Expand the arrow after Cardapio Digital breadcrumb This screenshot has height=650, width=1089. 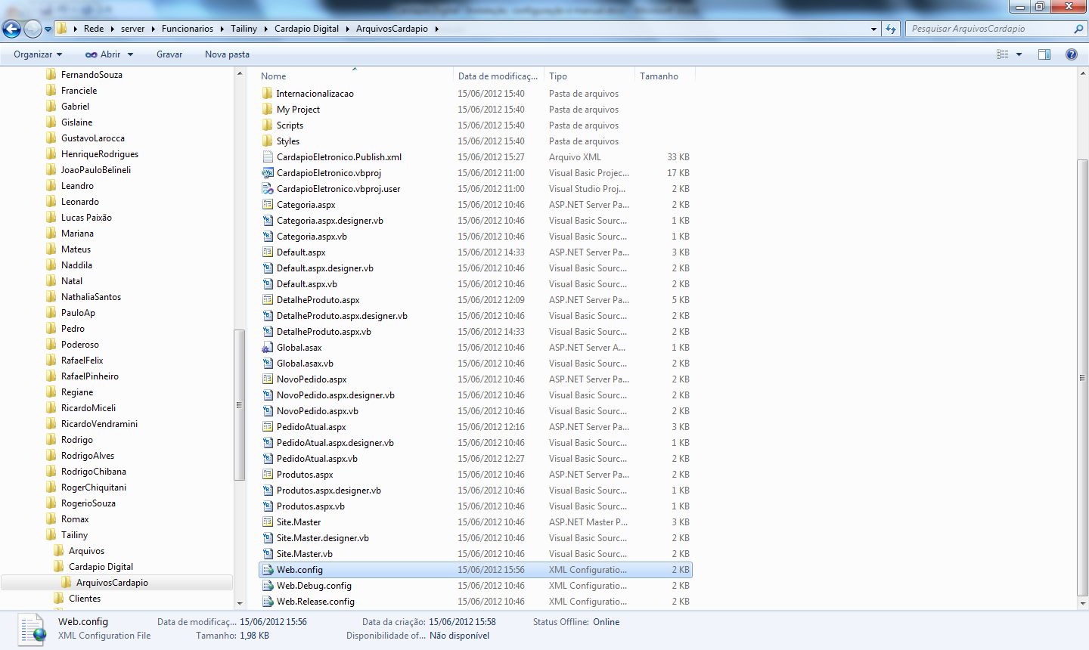click(x=347, y=29)
